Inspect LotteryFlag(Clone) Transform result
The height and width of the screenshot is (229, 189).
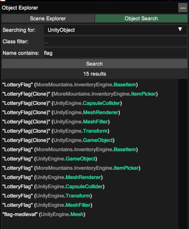pyautogui.click(x=56, y=131)
